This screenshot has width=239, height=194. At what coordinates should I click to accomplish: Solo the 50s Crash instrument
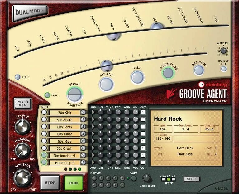83,148
